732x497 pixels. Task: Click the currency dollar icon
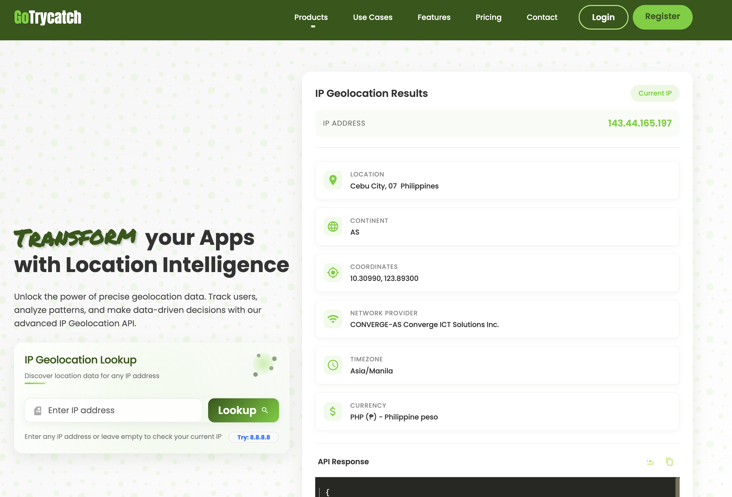pyautogui.click(x=332, y=411)
